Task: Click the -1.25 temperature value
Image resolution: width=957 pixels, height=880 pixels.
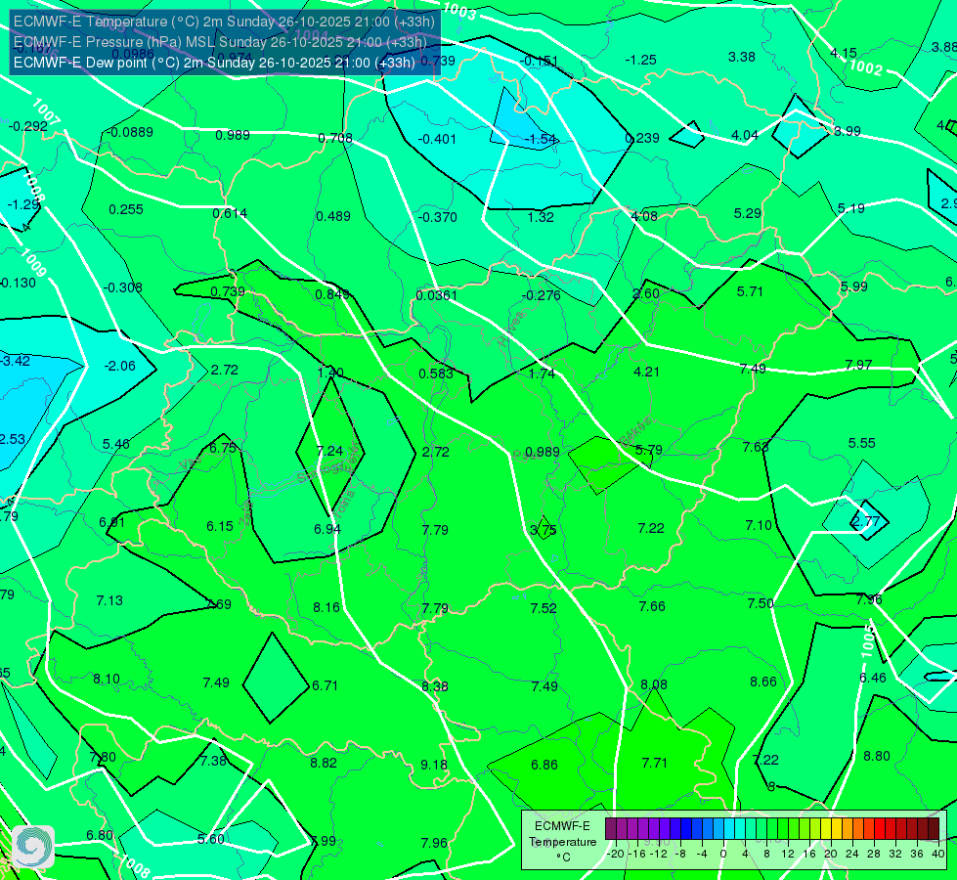Action: [x=641, y=60]
